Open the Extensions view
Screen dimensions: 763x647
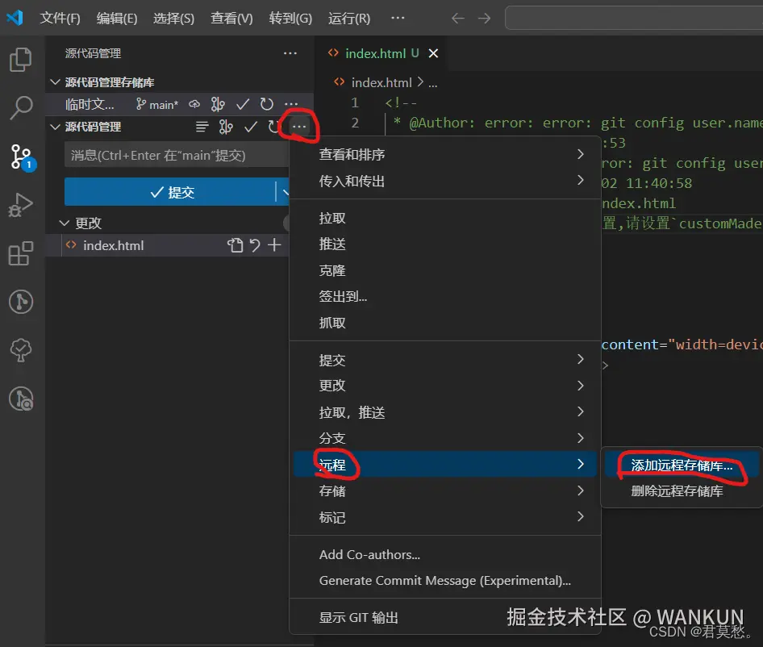pyautogui.click(x=21, y=253)
